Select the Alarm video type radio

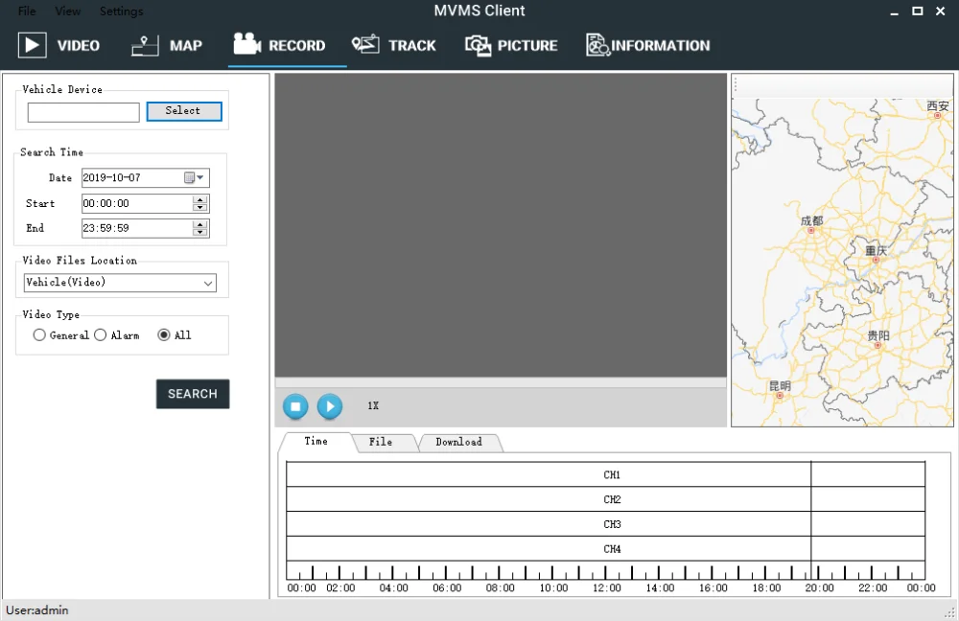(x=101, y=335)
